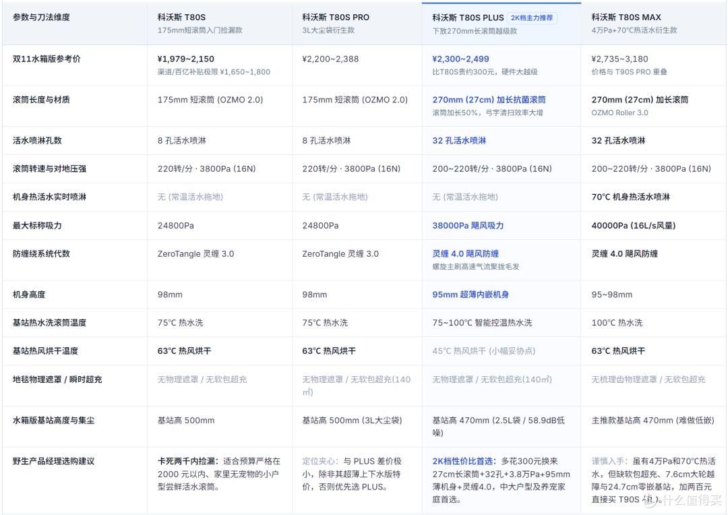Click the blue 95mm 超薄内嵌机身 text
The width and height of the screenshot is (728, 515).
(x=471, y=295)
